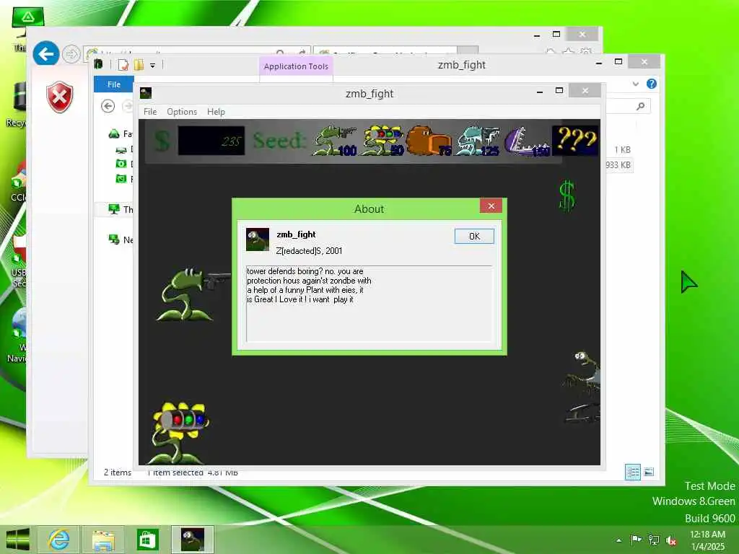Screen dimensions: 739x554
Task: Click the zmb_fight icon in the About dialog
Action: [258, 239]
